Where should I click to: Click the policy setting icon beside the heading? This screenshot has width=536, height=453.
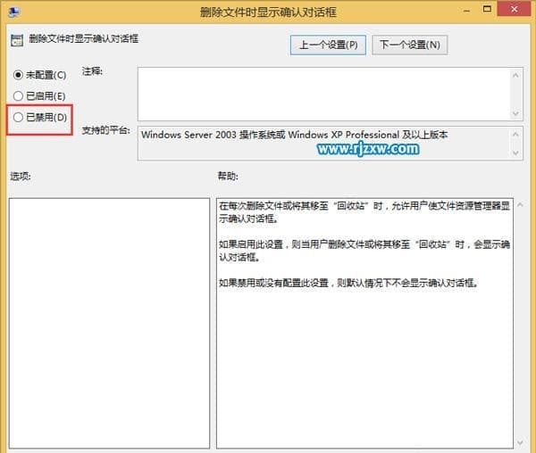tap(17, 40)
